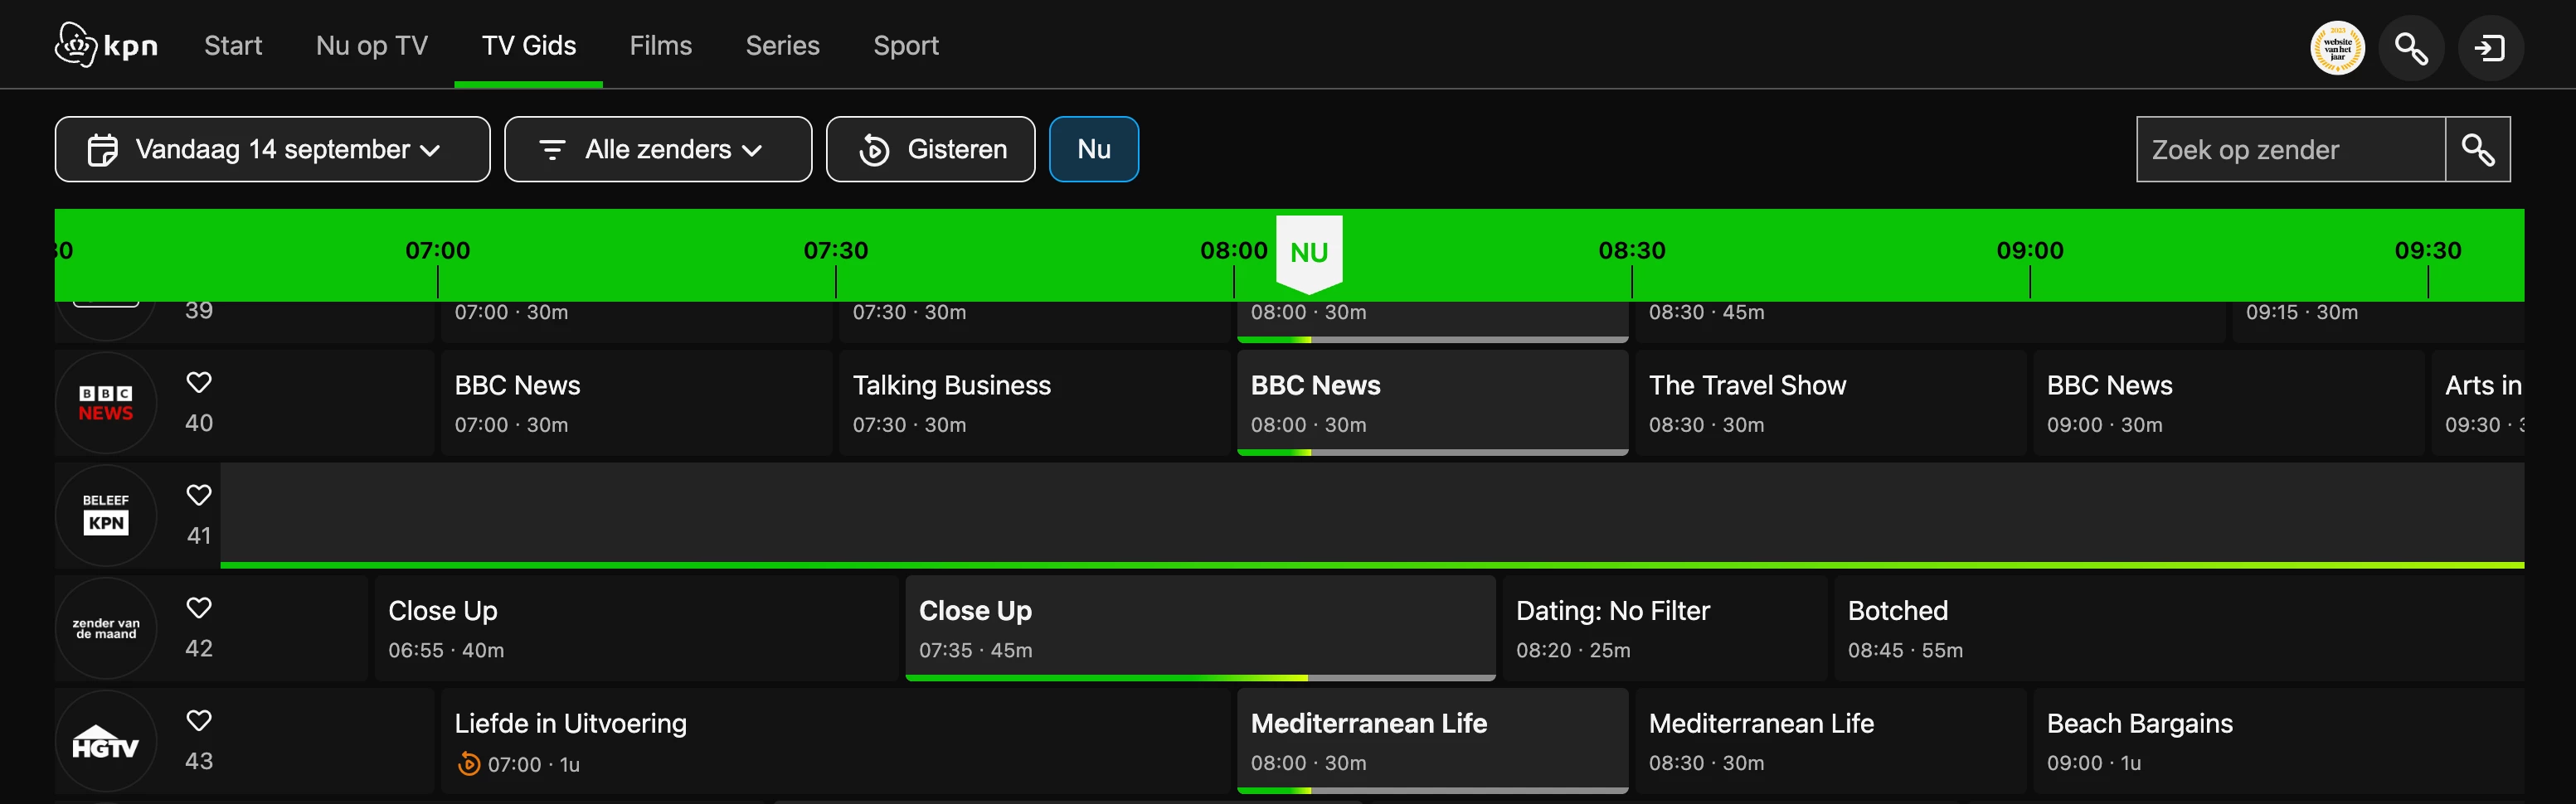This screenshot has width=2576, height=804.
Task: Click the KPN logo
Action: [x=106, y=45]
